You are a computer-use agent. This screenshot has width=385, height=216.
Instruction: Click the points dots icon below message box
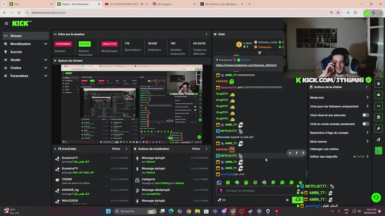[x=220, y=200]
